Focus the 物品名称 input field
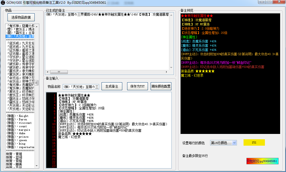 tap(81, 87)
